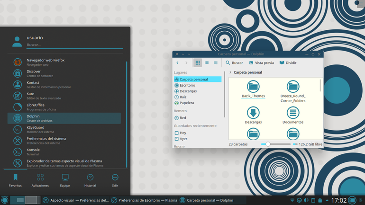Viewport: 365px width, 205px height.
Task: Toggle Vista previa in Dolphin toolbar
Action: [261, 63]
